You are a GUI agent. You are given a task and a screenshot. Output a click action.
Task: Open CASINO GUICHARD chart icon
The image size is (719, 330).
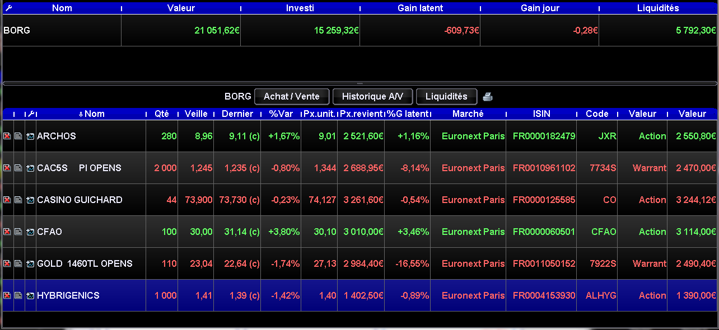(30, 200)
